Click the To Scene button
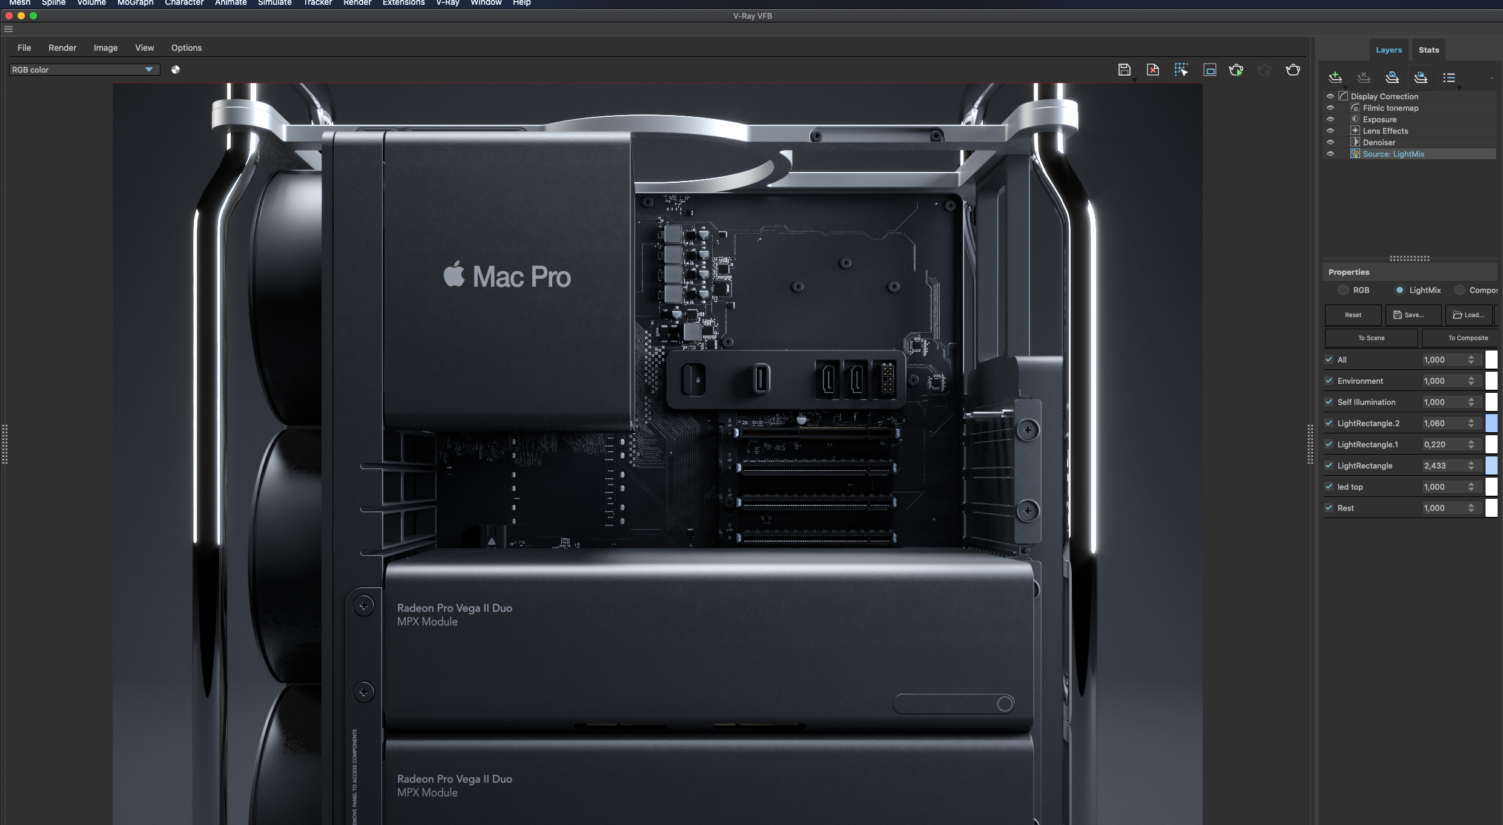Screen dimensions: 1503x825 [x=1371, y=338]
